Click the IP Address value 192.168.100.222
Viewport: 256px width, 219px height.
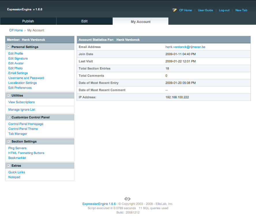tap(177, 97)
